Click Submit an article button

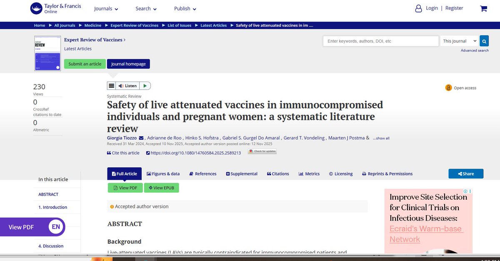pyautogui.click(x=85, y=64)
